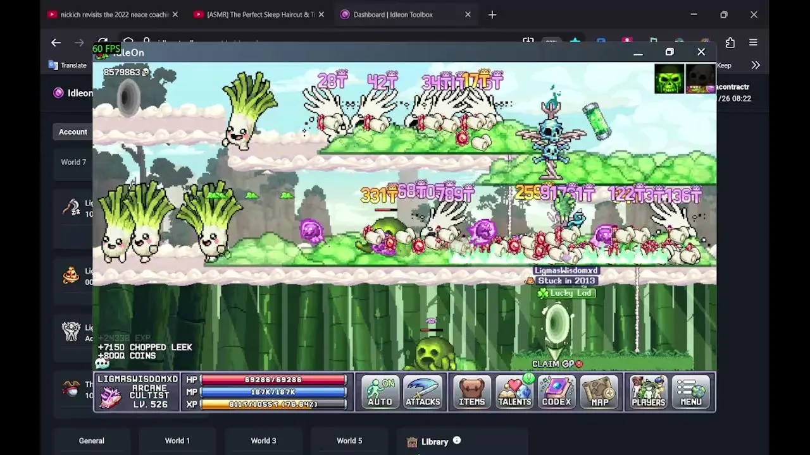The height and width of the screenshot is (455, 810).
Task: Click the Library info icon
Action: 457,440
